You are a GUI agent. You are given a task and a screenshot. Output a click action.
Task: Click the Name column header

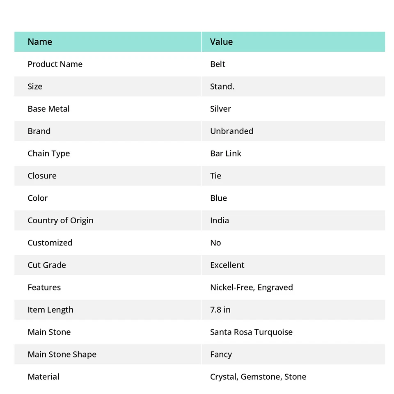pos(40,42)
